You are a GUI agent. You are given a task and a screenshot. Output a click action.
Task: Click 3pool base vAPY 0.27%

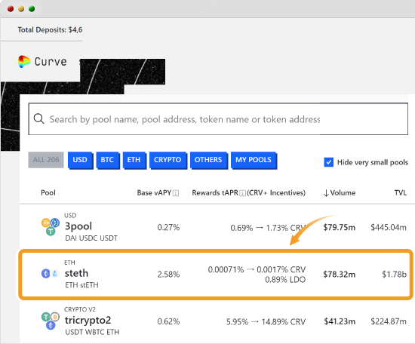[x=168, y=227]
